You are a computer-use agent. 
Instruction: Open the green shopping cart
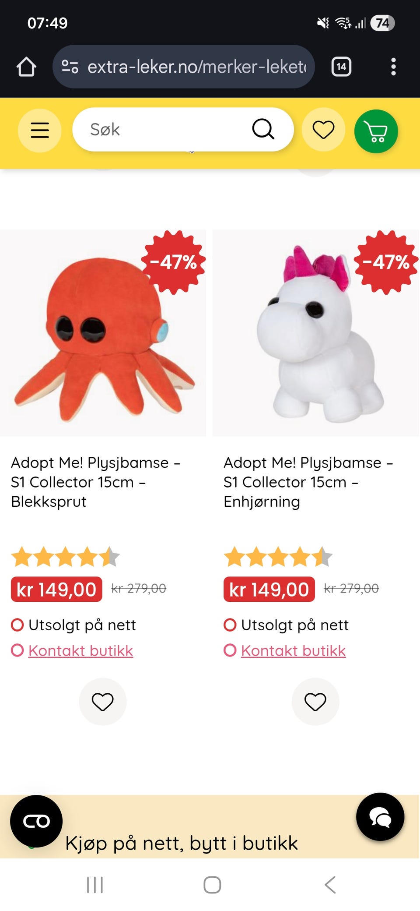(376, 131)
